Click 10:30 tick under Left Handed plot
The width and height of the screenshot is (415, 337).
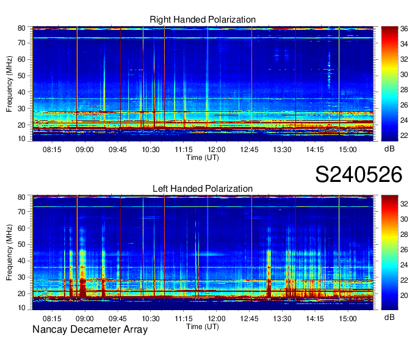tap(151, 319)
